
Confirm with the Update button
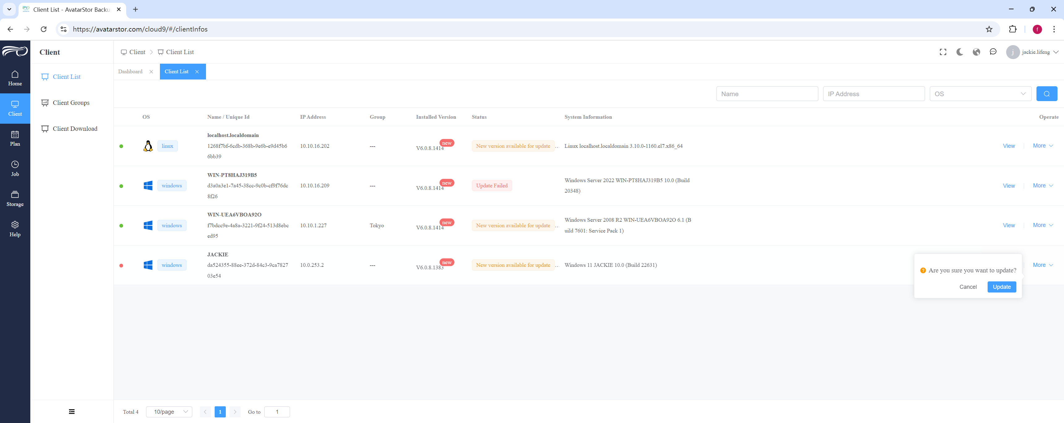pos(1002,287)
